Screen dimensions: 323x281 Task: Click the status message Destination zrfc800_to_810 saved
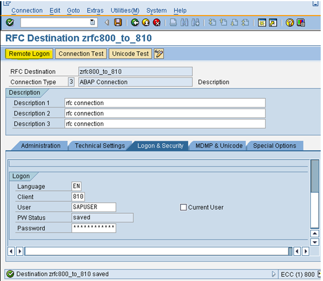click(x=63, y=274)
